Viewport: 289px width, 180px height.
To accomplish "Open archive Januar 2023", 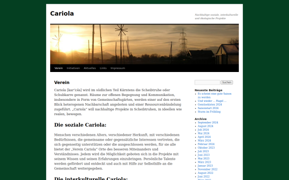I will tap(205, 166).
